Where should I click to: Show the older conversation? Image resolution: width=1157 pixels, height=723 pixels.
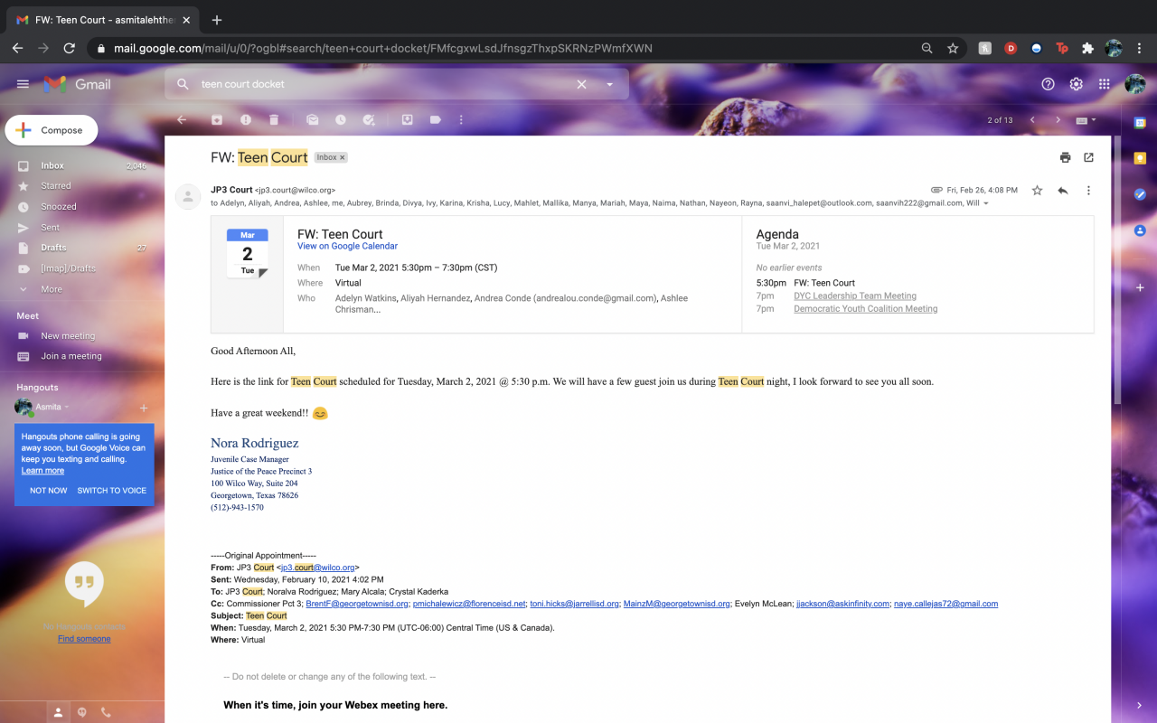click(x=1058, y=120)
